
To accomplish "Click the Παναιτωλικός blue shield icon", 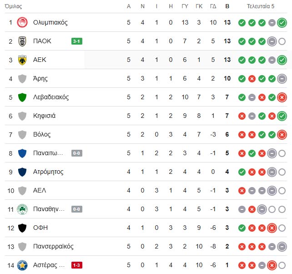I will [22, 153].
